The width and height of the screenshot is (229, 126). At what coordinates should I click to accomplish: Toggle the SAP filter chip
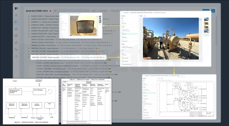pyautogui.click(x=94, y=11)
